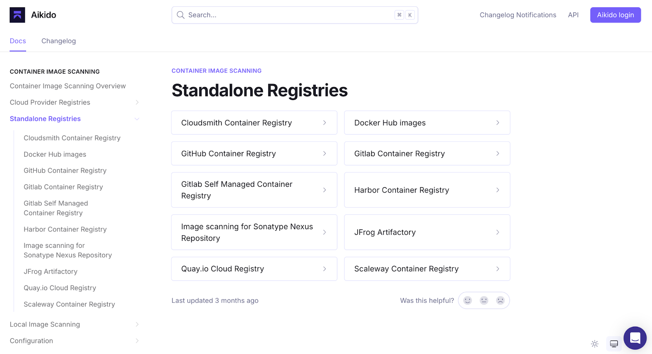Click the happy face feedback icon

(468, 300)
